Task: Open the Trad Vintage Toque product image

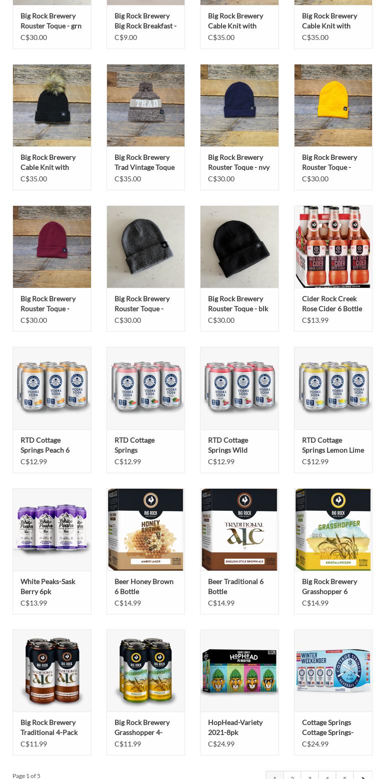Action: [x=145, y=105]
